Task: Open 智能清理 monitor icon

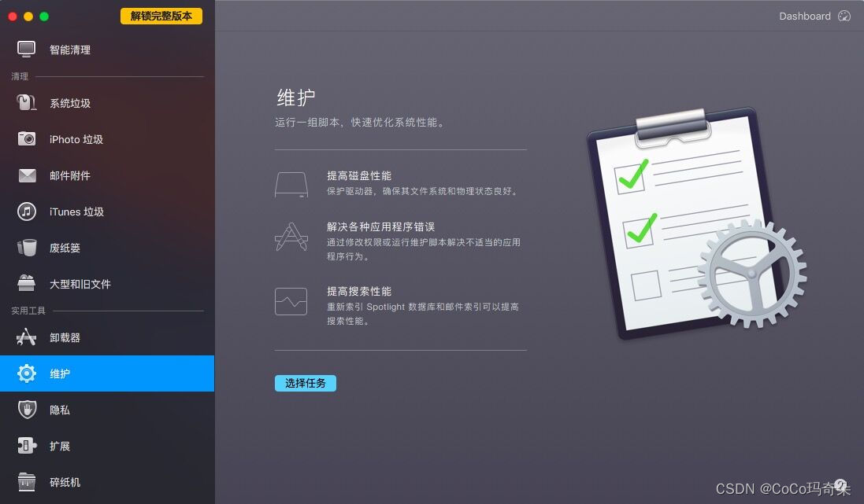Action: point(26,50)
